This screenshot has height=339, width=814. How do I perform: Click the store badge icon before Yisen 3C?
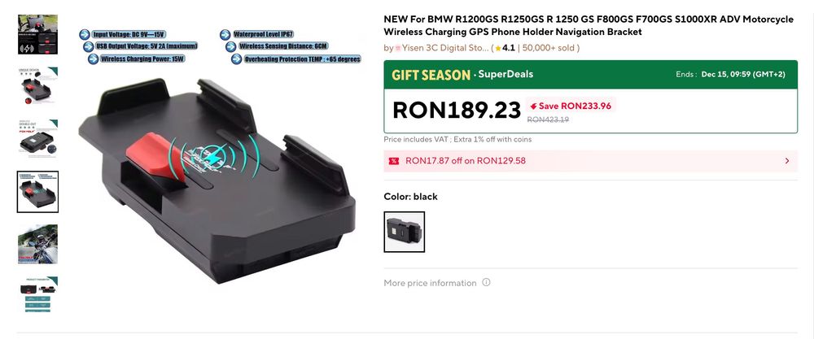tap(398, 49)
